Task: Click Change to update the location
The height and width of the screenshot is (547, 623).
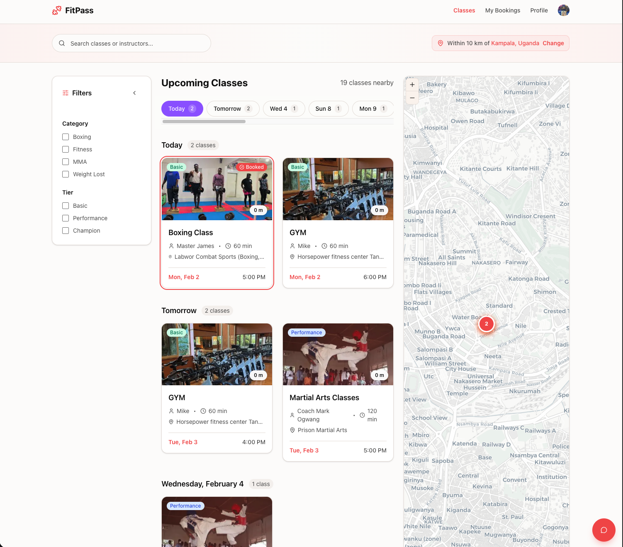Action: point(553,43)
